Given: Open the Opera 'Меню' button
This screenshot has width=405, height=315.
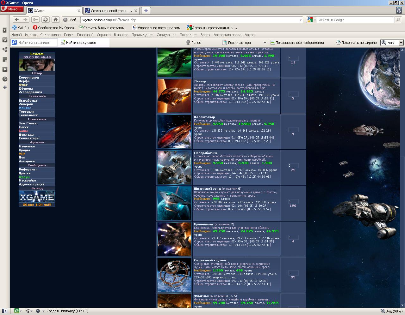Looking at the screenshot, I should [x=12, y=9].
